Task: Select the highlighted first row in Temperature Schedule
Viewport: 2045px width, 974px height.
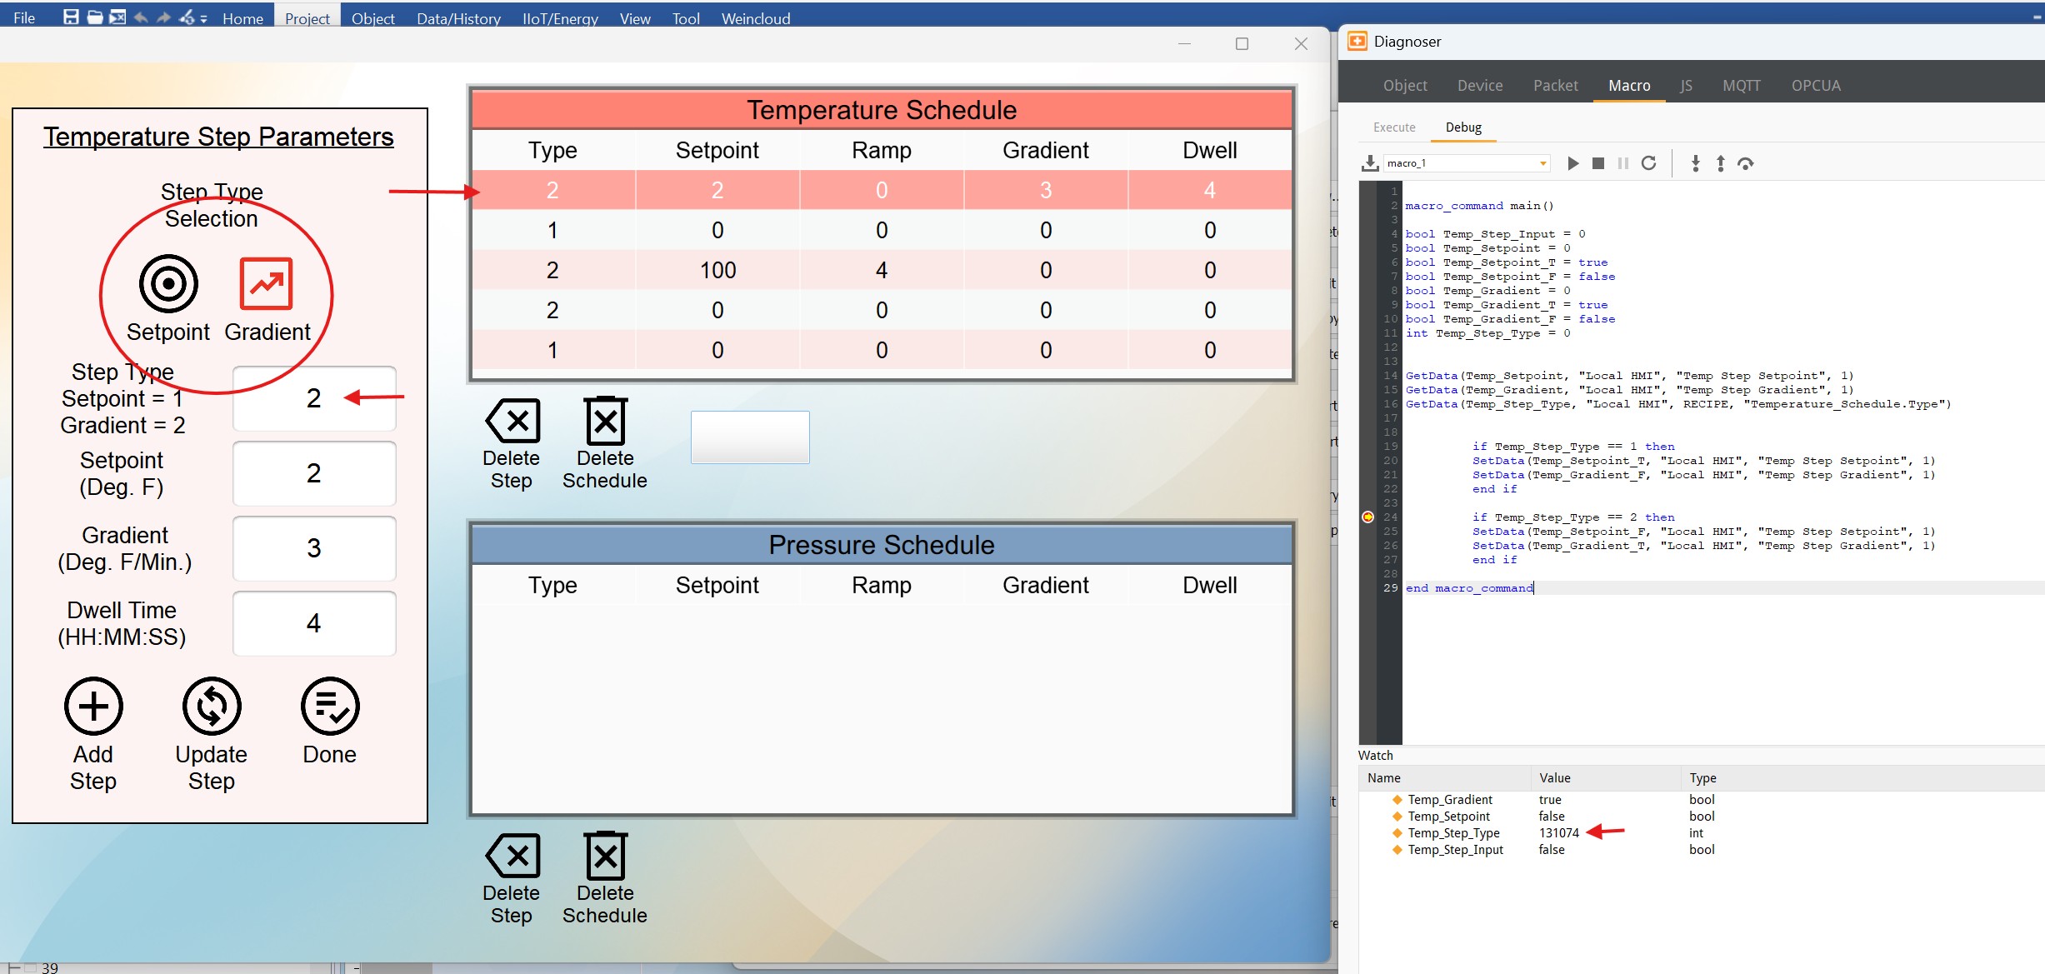Action: (x=881, y=190)
